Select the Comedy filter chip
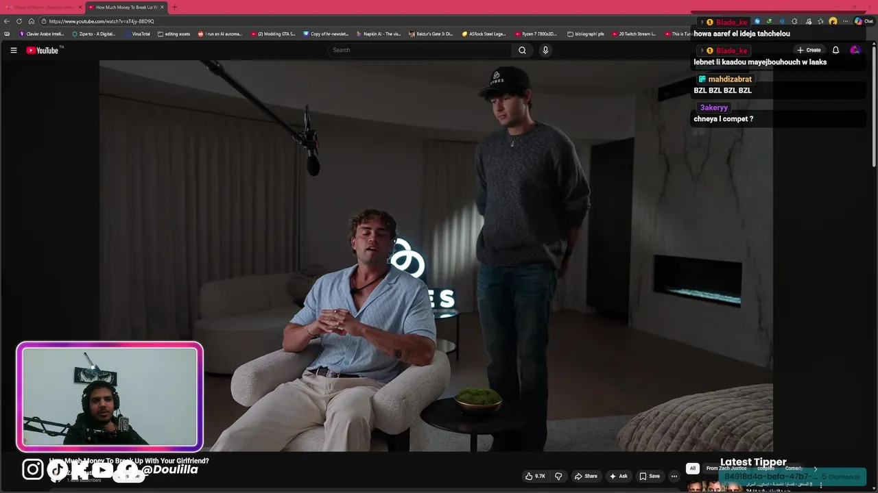 click(x=794, y=468)
